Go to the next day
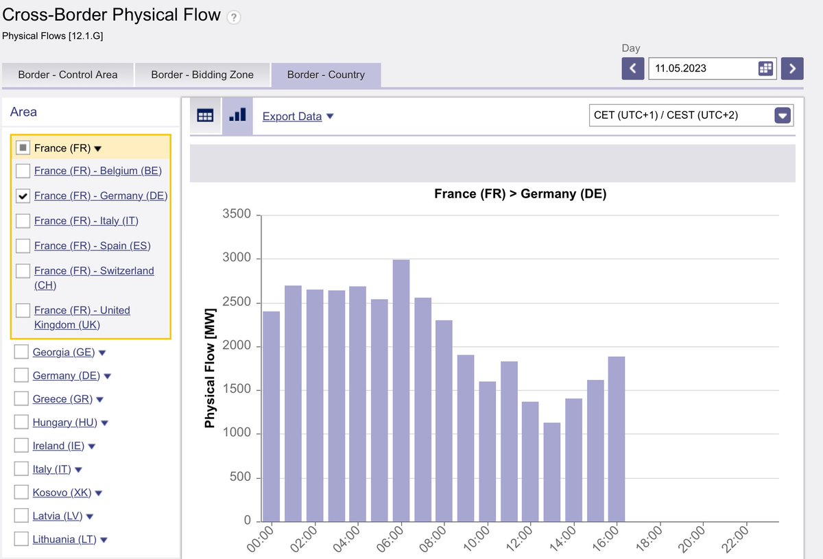Viewport: 823px width, 559px height. point(792,68)
